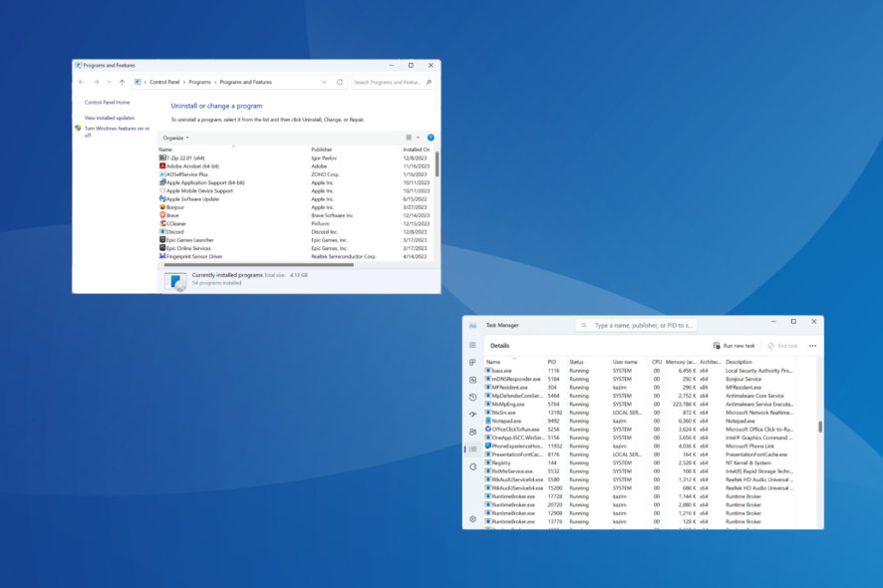Click the programs list horizontal scrollbar
Viewport: 883px width, 588px height.
(259, 265)
